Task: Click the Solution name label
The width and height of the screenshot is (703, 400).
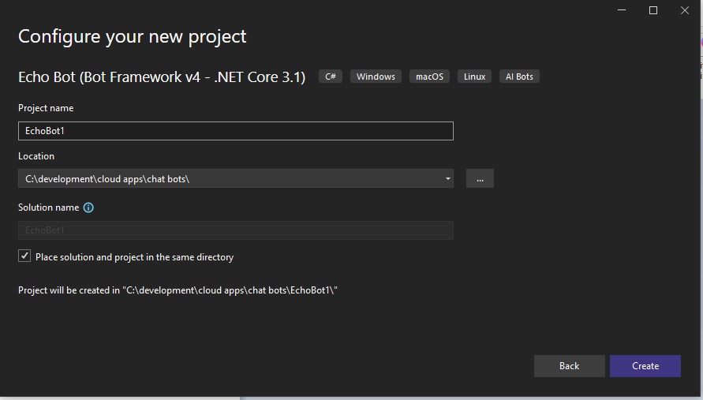Action: [48, 207]
